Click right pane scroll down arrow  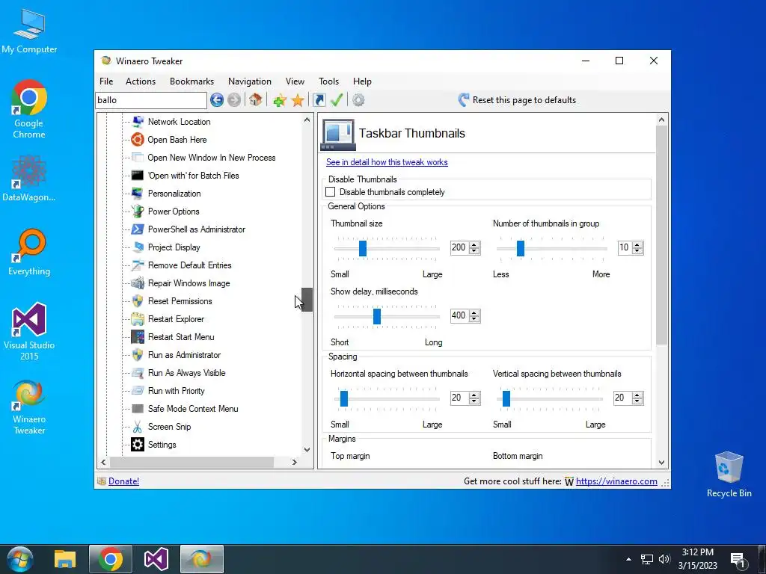661,462
